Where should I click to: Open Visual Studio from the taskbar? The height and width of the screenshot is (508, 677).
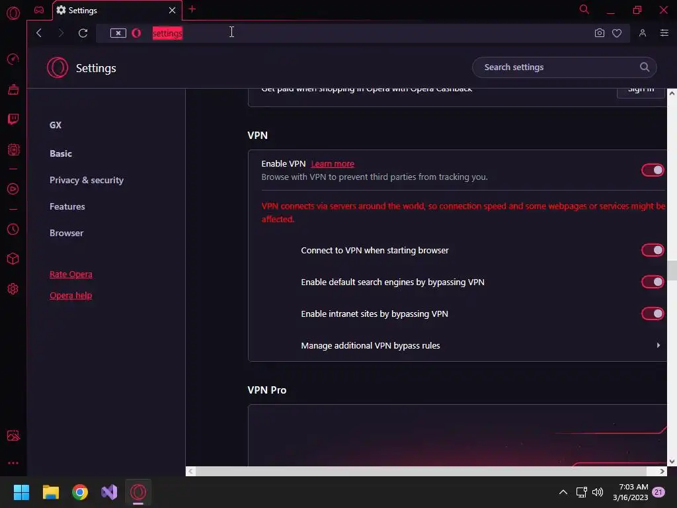[109, 492]
